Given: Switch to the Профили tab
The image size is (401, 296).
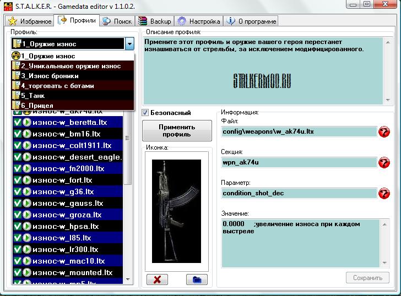Looking at the screenshot, I should coord(77,20).
